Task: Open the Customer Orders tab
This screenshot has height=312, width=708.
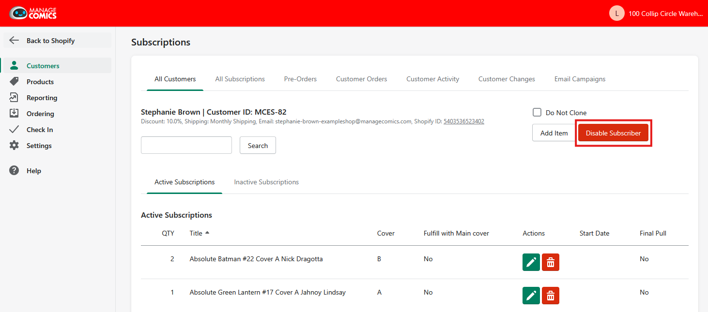Action: pyautogui.click(x=362, y=79)
